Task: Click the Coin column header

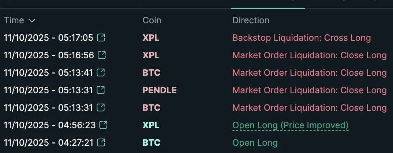Action: point(152,20)
